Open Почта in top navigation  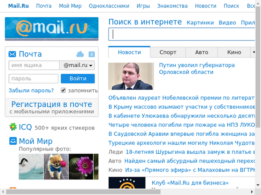[x=44, y=6]
